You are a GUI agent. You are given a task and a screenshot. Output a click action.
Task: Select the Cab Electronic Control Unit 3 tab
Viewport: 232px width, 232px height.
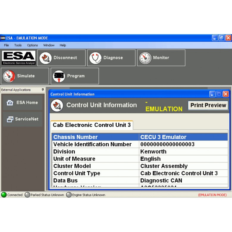pos(92,125)
